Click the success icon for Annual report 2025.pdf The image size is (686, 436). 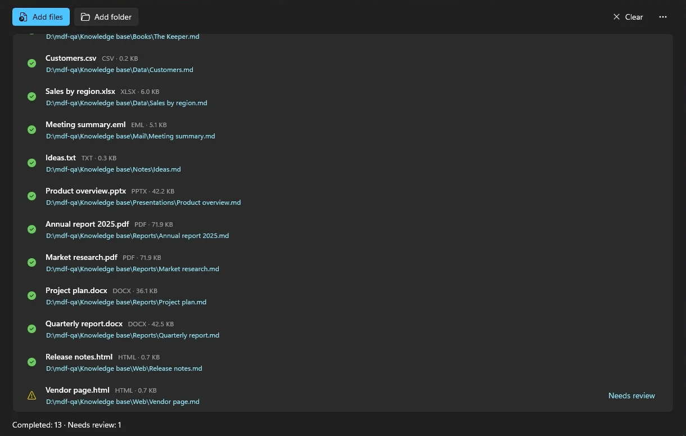(x=32, y=230)
